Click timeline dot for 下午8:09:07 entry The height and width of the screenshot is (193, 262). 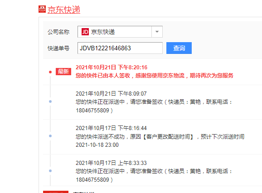pos(50,101)
